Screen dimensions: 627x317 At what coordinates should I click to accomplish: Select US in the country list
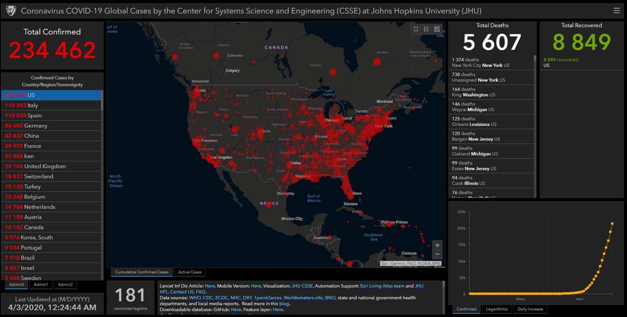[51, 96]
